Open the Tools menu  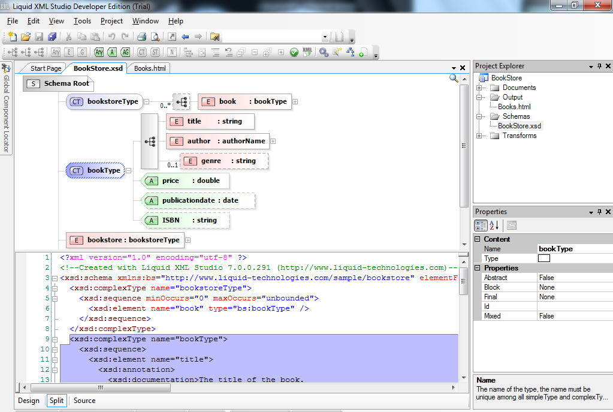click(x=82, y=21)
